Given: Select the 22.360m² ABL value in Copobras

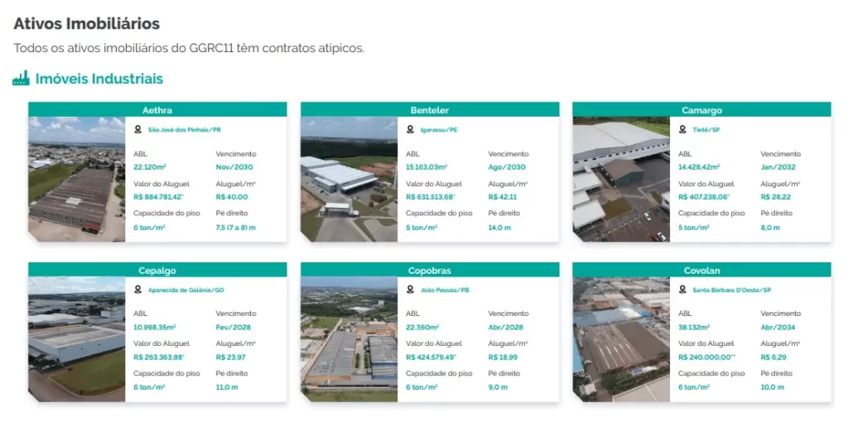Looking at the screenshot, I should (x=422, y=327).
